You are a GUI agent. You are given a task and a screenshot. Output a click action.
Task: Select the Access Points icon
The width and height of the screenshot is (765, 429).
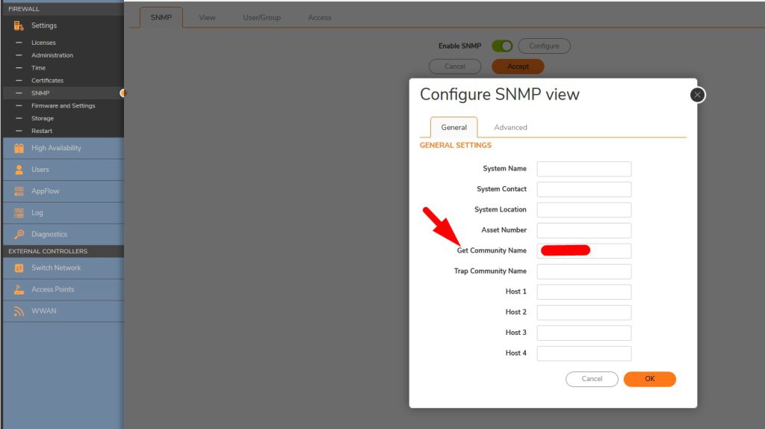(x=19, y=289)
